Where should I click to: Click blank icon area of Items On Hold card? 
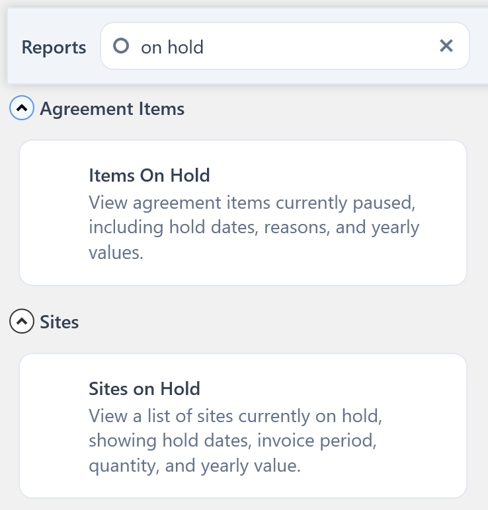(x=54, y=213)
